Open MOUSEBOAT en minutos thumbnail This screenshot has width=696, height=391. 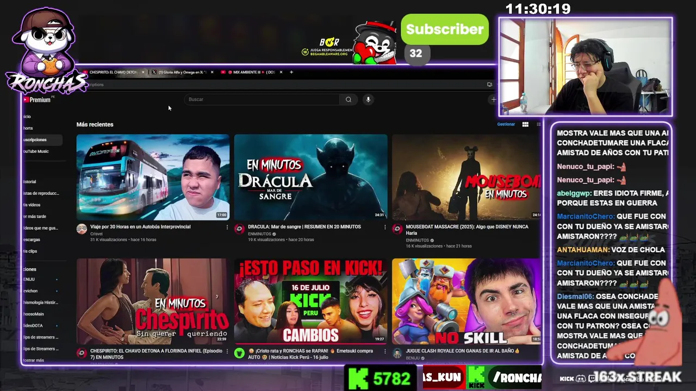pyautogui.click(x=467, y=177)
